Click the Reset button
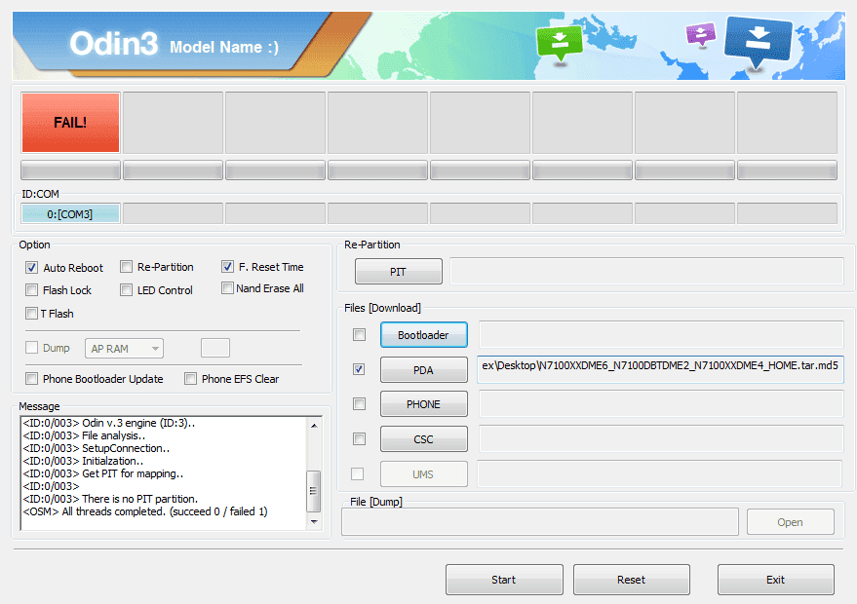857x604 pixels. pyautogui.click(x=631, y=580)
